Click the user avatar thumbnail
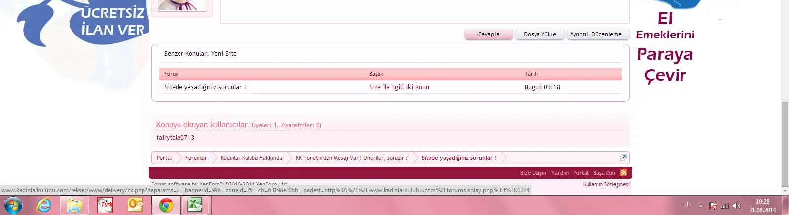The image size is (789, 215). pos(182,5)
